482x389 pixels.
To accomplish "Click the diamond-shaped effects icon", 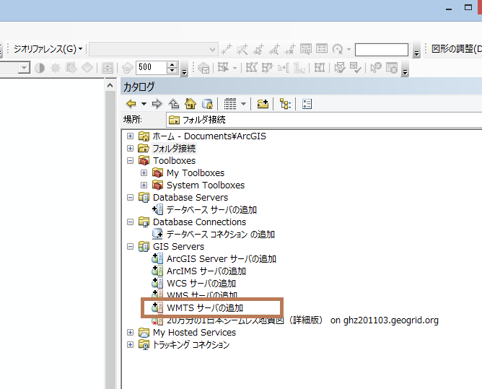I will tap(87, 68).
